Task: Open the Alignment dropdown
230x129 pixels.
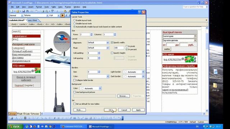Action: point(108,43)
